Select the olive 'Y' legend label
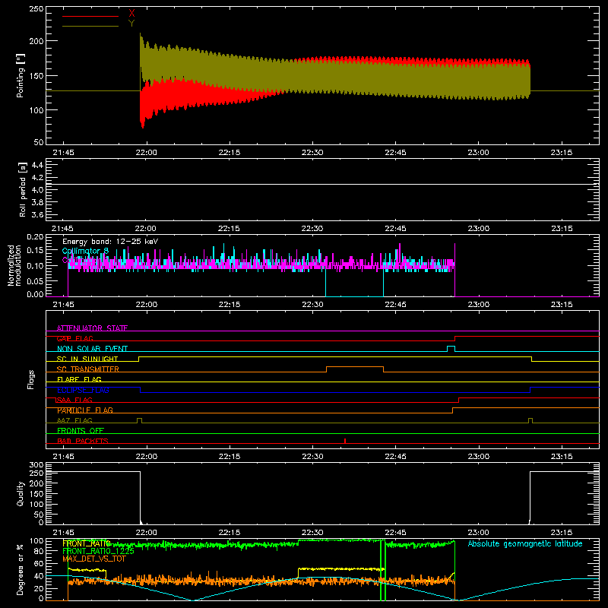Viewport: 608px width, 608px height. coord(131,24)
